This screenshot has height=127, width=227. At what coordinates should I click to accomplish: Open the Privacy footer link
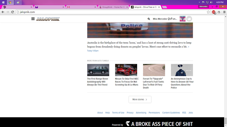tap(130, 113)
